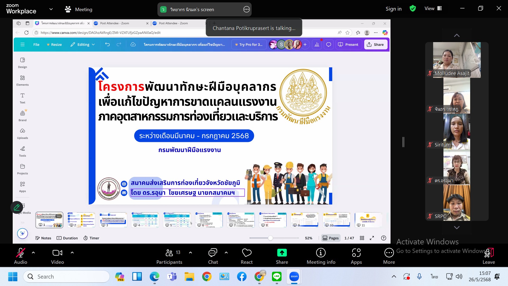Switch to first Post Attendee - Zoom tab
This screenshot has height=286, width=508.
[121, 23]
